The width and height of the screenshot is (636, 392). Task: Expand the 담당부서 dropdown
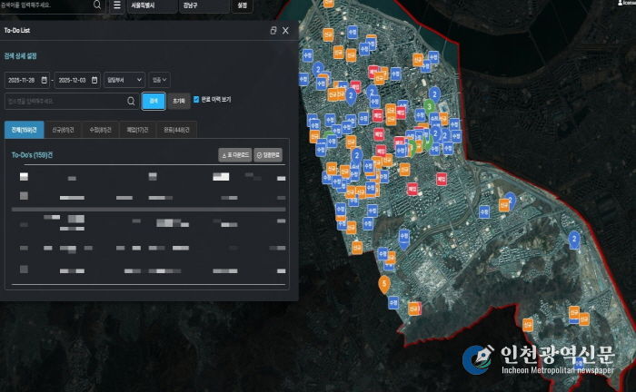coord(124,80)
